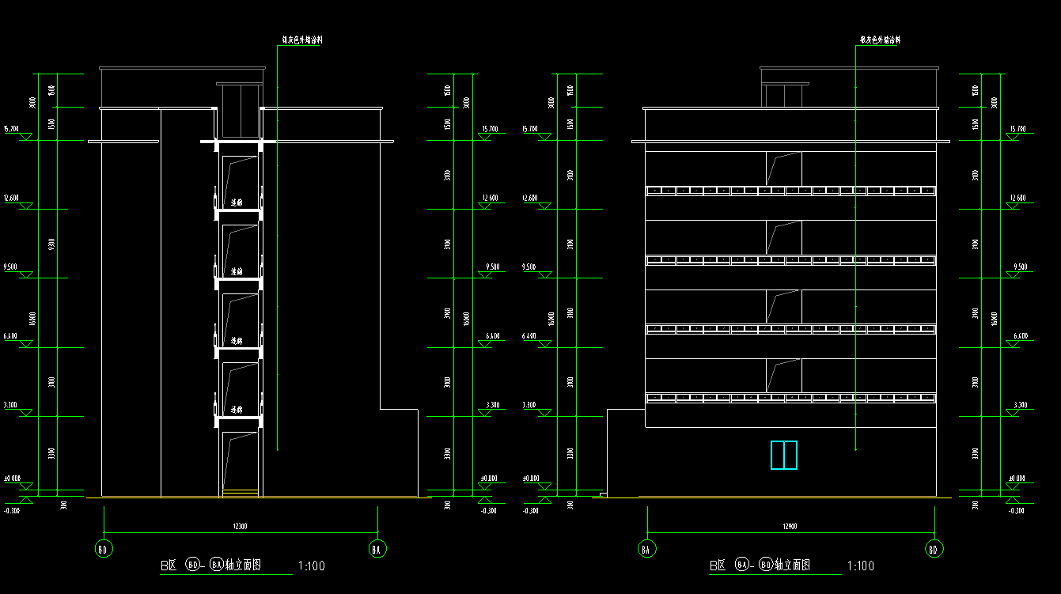This screenshot has height=594, width=1061.
Task: Click the B-A axis bubble under left elevation
Action: click(x=378, y=549)
